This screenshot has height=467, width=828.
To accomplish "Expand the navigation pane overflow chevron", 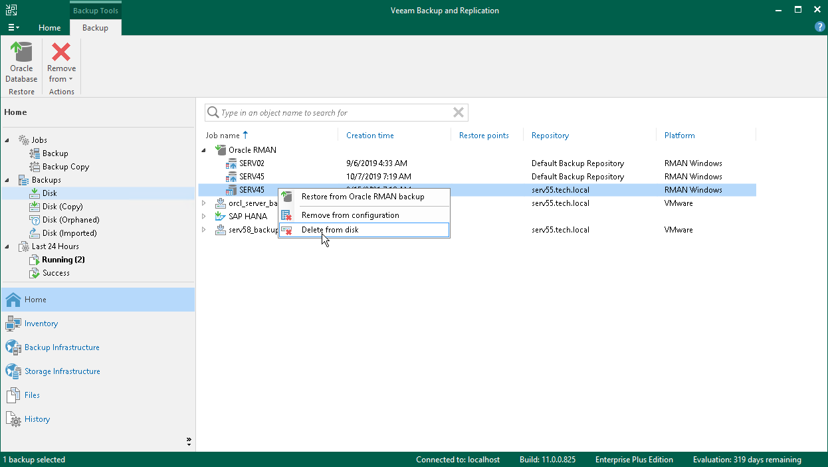I will [x=189, y=440].
